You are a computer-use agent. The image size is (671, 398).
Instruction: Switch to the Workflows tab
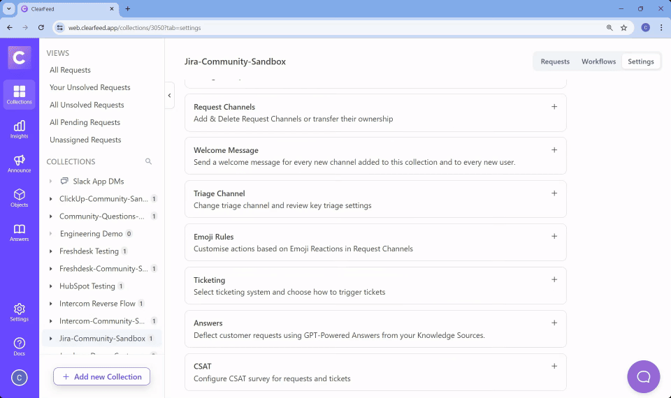598,61
